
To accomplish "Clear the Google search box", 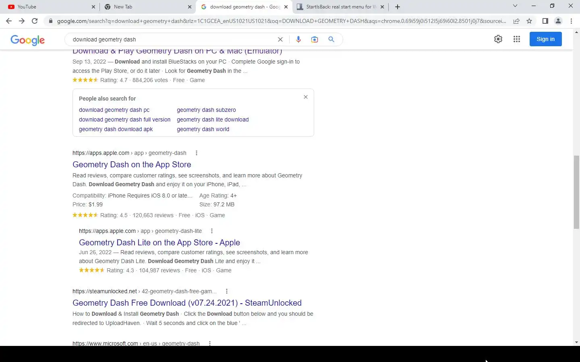I will pyautogui.click(x=280, y=39).
